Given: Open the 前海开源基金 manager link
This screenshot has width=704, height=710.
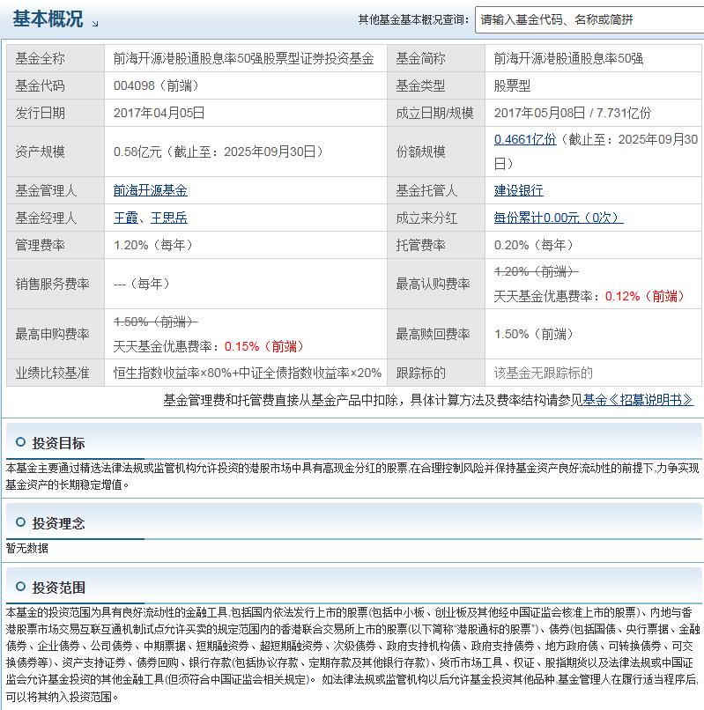Looking at the screenshot, I should [151, 190].
